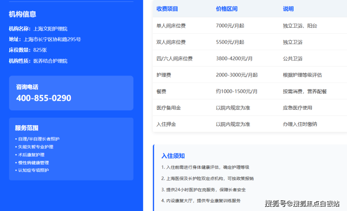The height and width of the screenshot is (211, 347).
Task: Click the phone number 400-855-0290
Action: [x=44, y=98]
